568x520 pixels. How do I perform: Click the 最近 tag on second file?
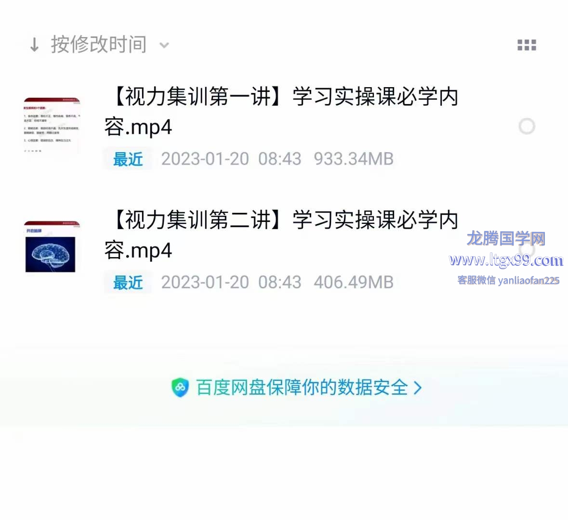point(128,283)
